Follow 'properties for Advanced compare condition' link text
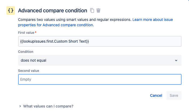This screenshot has height=111, width=189. click(56, 25)
